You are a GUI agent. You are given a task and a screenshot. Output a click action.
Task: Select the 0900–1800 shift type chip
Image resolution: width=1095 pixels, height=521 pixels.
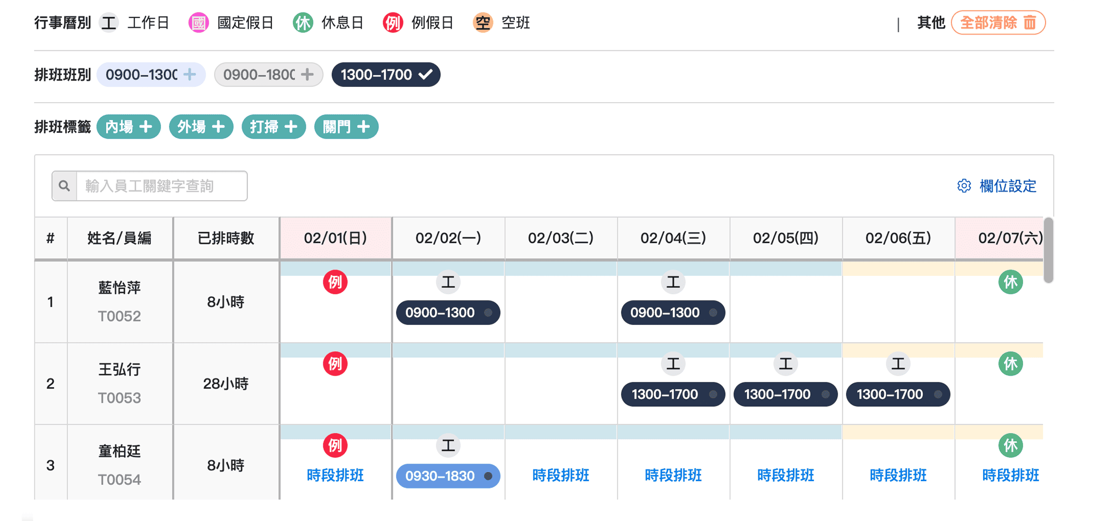pos(268,75)
